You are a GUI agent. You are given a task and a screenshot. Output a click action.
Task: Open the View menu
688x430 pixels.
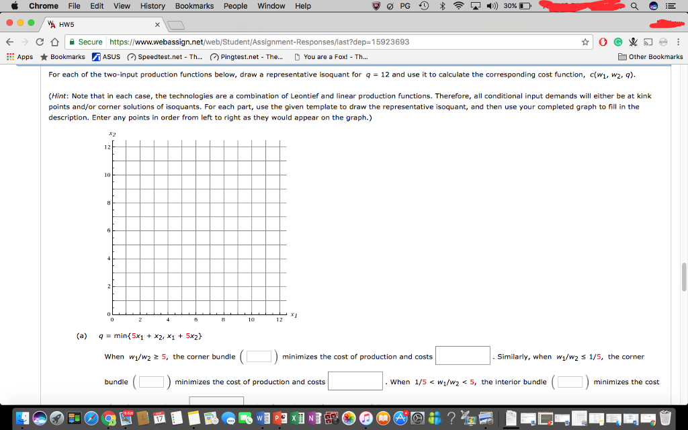click(122, 6)
